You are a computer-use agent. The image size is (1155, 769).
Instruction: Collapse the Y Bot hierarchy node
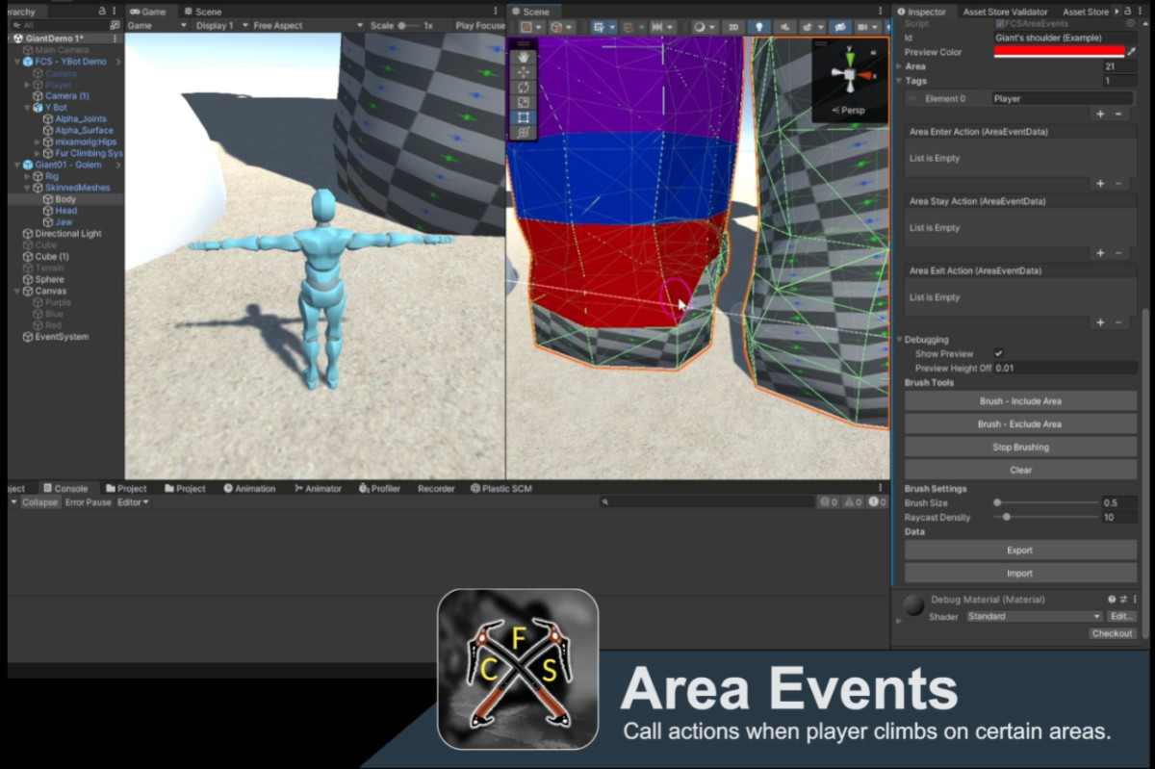pos(27,108)
